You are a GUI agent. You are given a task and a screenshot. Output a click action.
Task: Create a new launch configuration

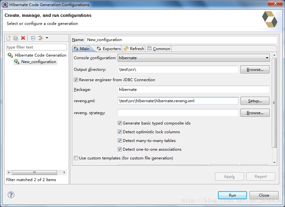pos(8,38)
